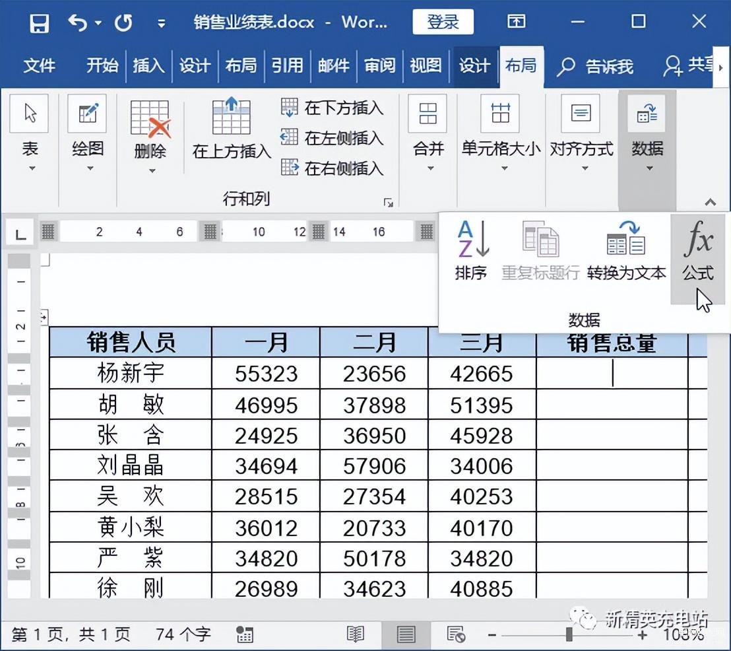Image resolution: width=731 pixels, height=651 pixels.
Task: Switch to Web Layout view
Action: tap(455, 634)
